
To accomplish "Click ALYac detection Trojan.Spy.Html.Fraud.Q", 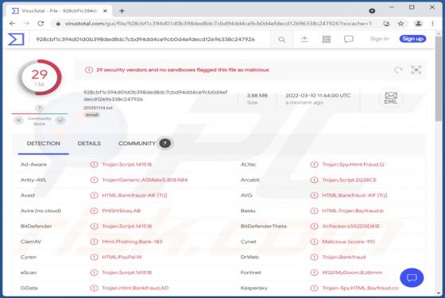I will [x=353, y=164].
